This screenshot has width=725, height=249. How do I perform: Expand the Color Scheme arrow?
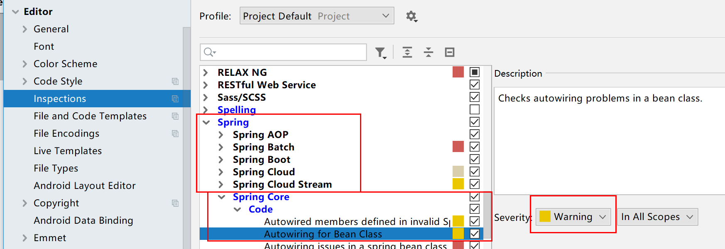(25, 64)
